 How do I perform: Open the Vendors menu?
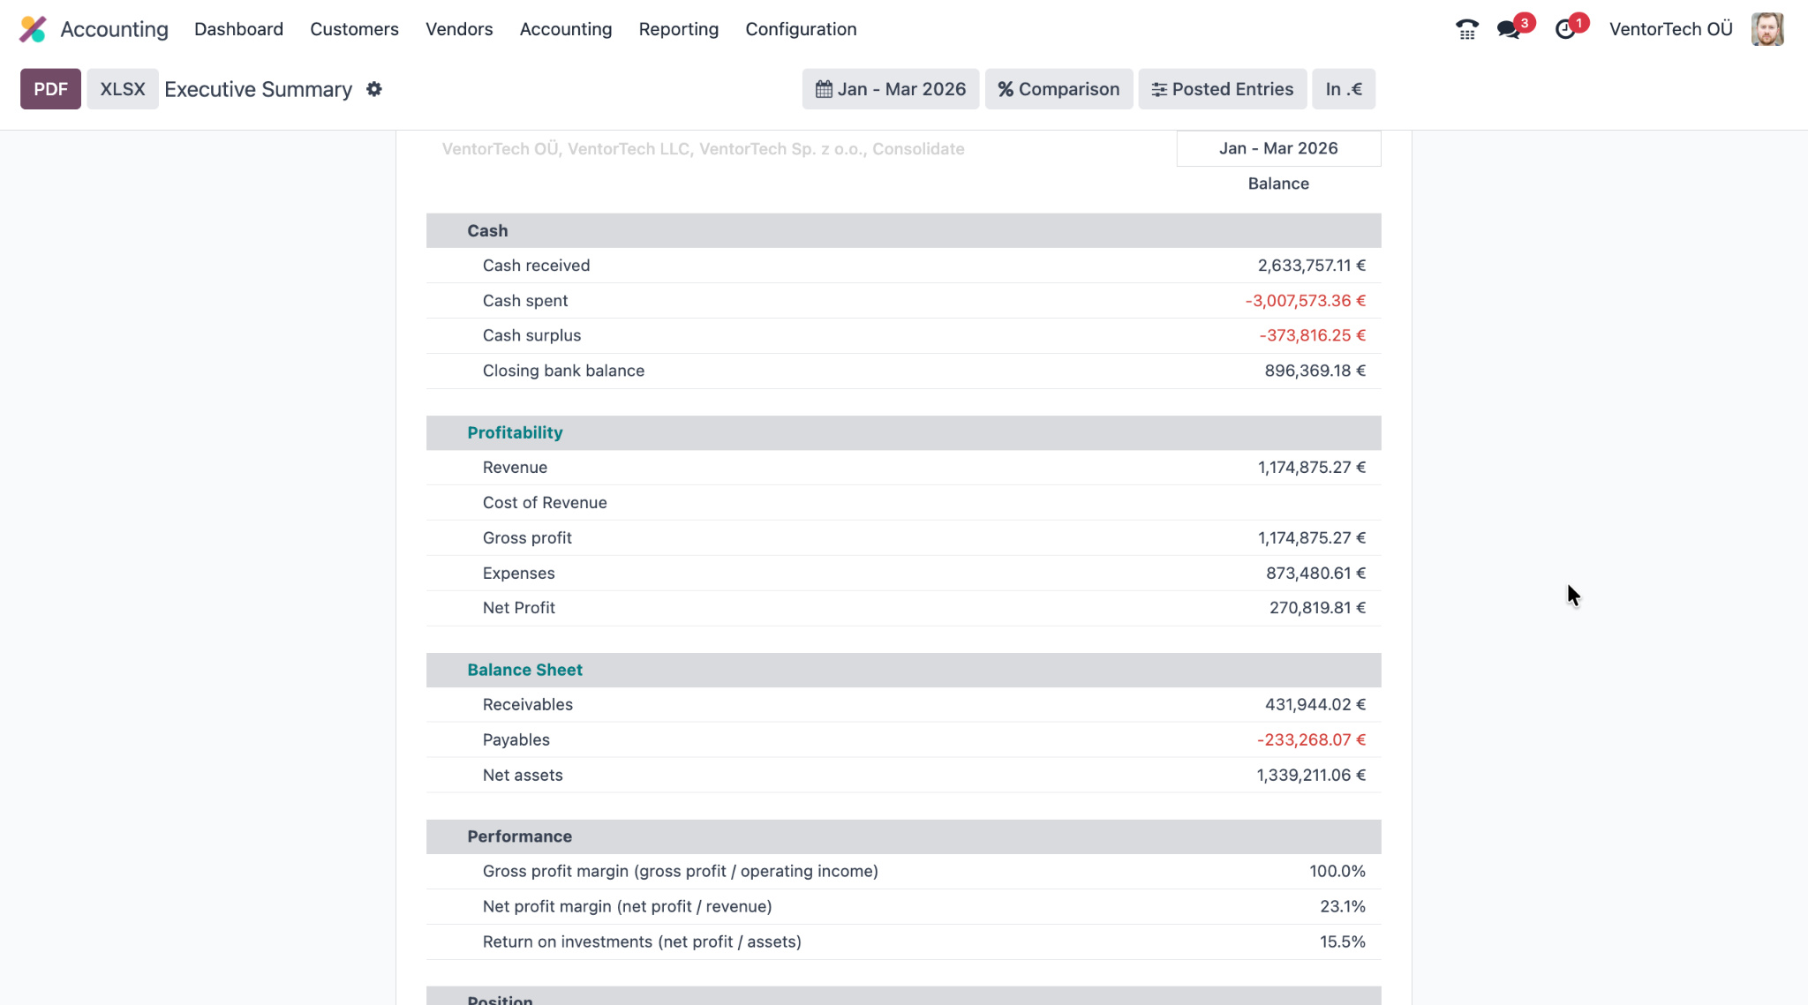tap(459, 29)
